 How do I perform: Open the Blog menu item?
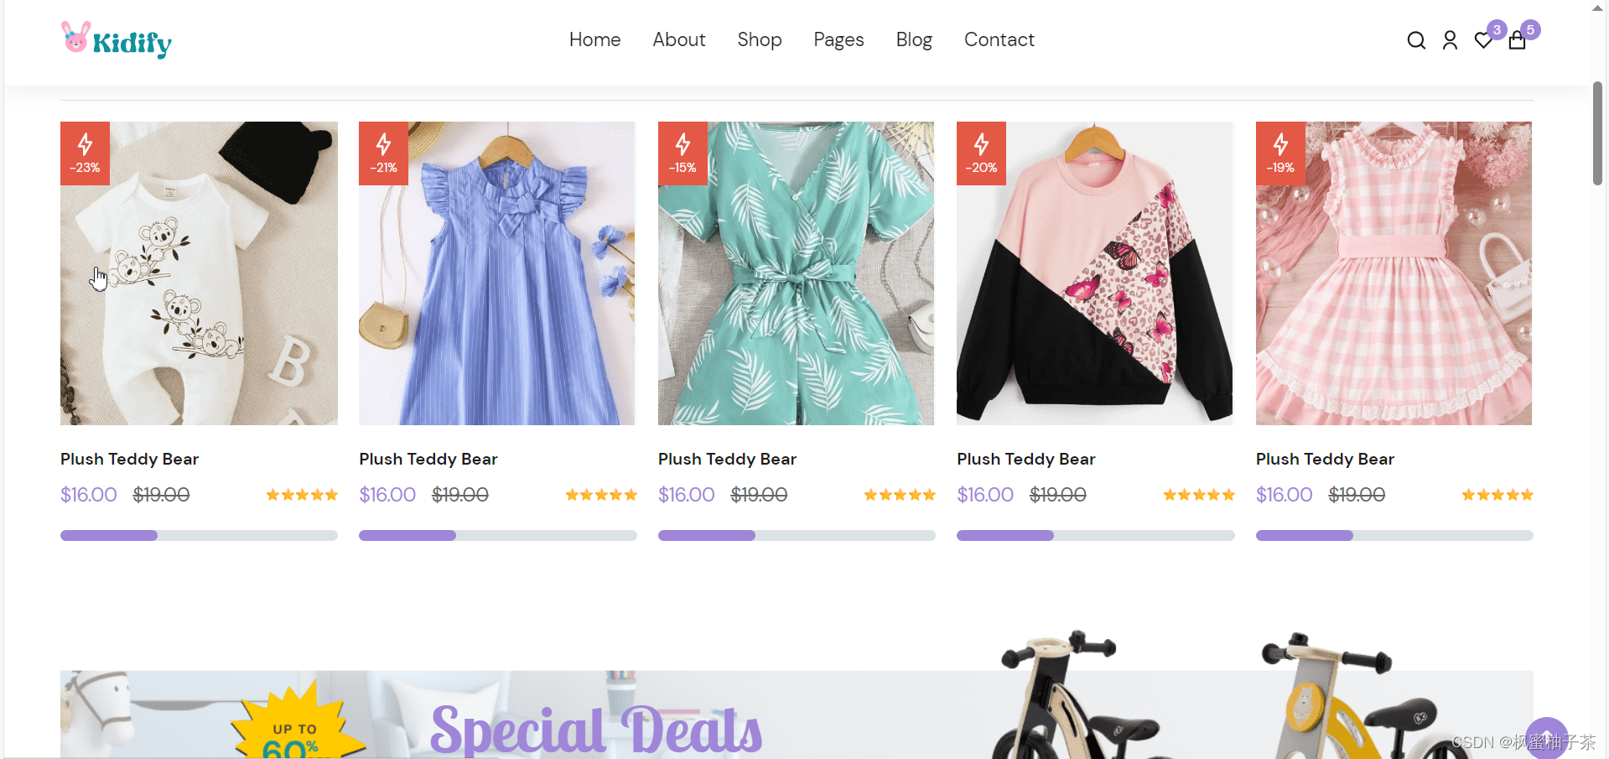914,39
